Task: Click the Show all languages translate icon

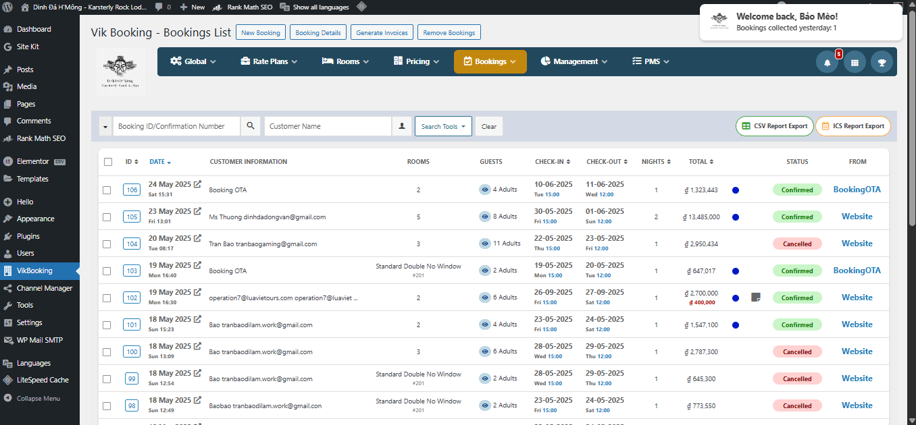Action: click(286, 7)
